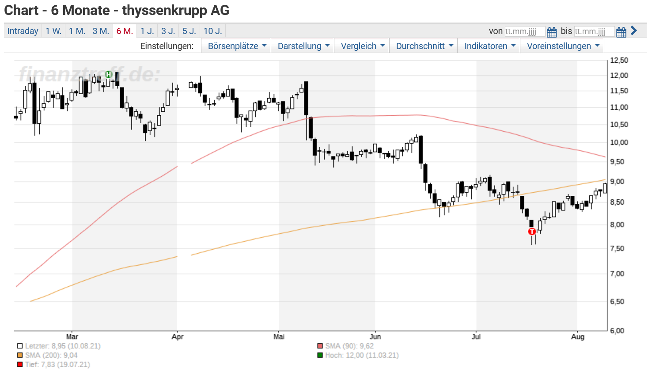Click legend text 'Letzter: 8,95 (10.08.21)'
The height and width of the screenshot is (377, 652).
(63, 346)
